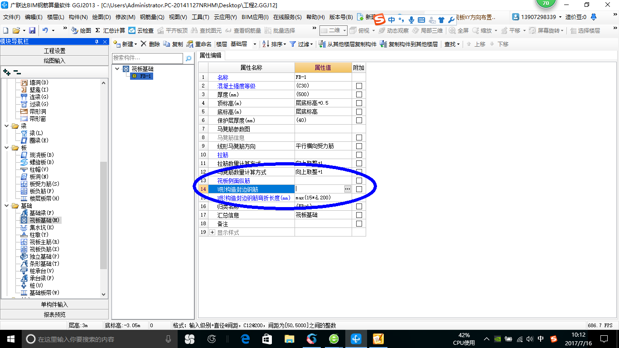Pin the 模块导航栏 panel
The image size is (619, 348).
click(x=97, y=41)
